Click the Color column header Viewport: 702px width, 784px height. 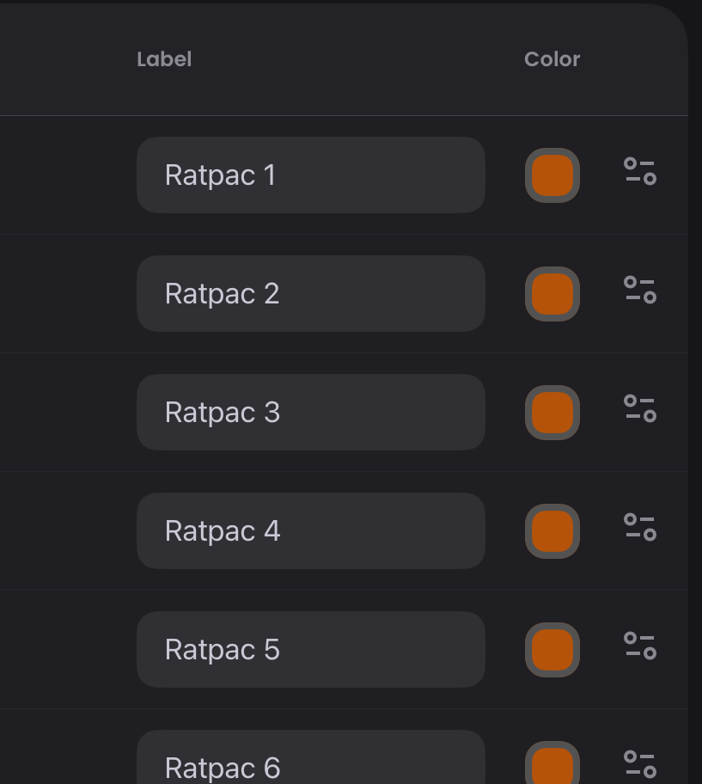[x=552, y=59]
